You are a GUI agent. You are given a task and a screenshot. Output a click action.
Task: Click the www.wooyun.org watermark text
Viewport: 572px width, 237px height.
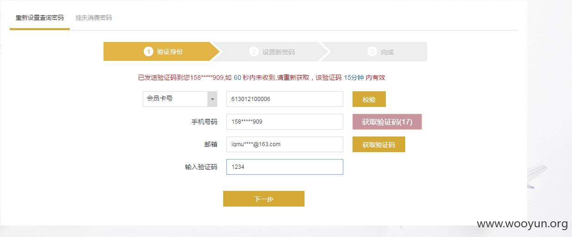point(522,224)
